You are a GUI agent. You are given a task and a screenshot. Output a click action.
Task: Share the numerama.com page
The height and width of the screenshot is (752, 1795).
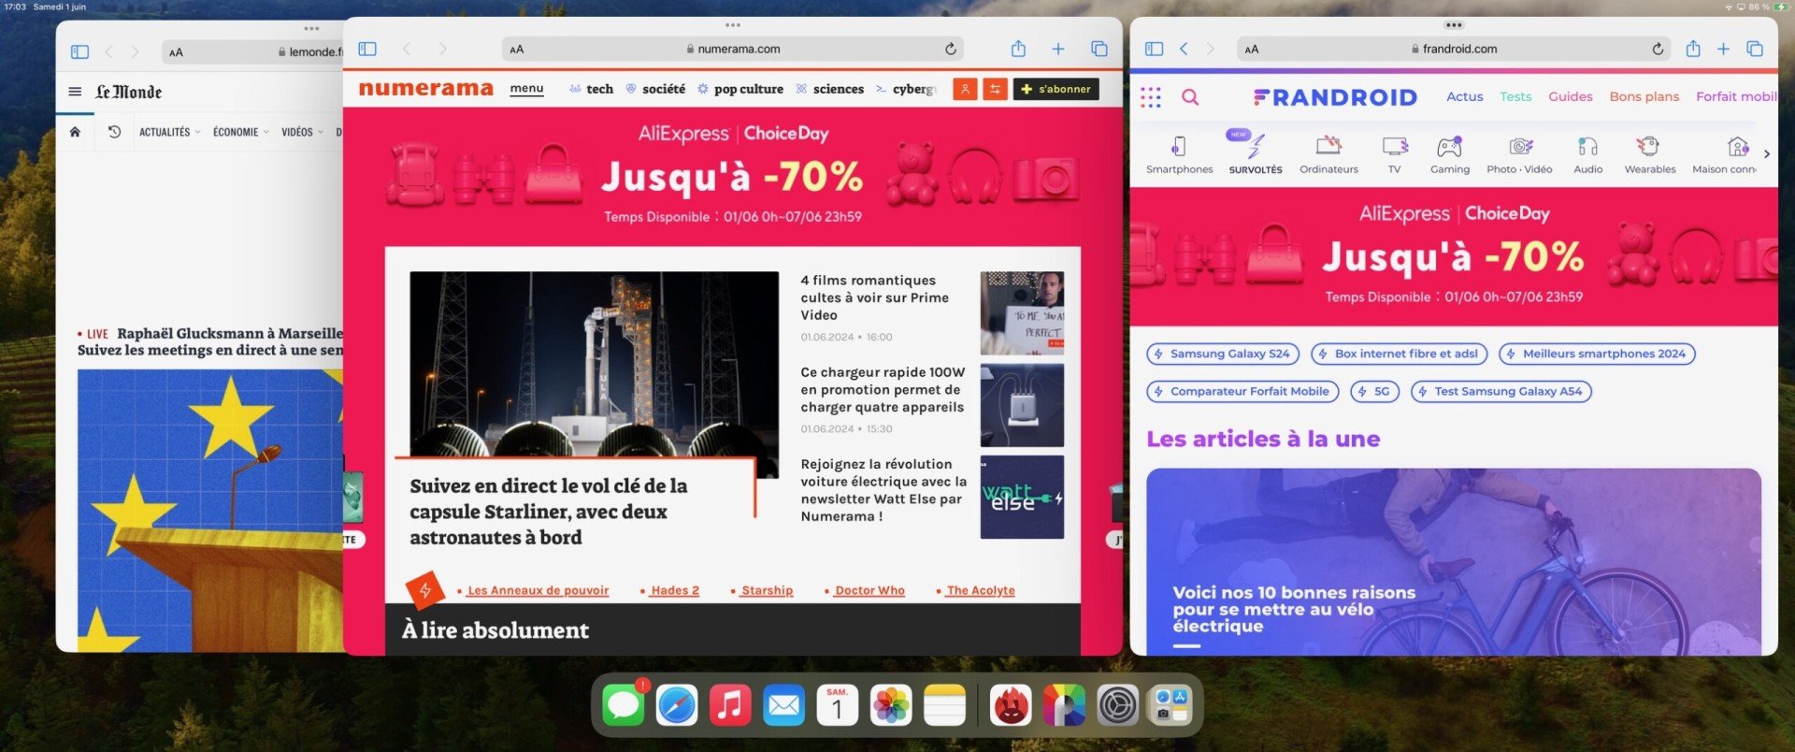click(1018, 49)
